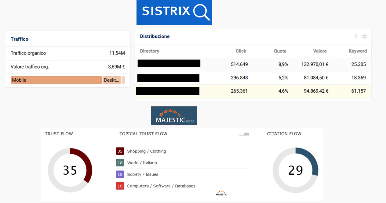The height and width of the screenshot is (203, 386).
Task: Click the Distribuzione panel title
Action: click(x=155, y=36)
